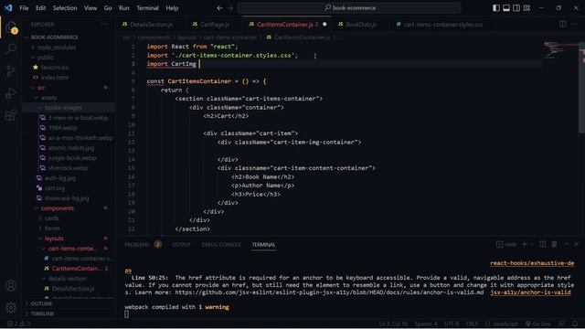Click the book-ecommerce command center search box
Image resolution: width=585 pixels, height=329 pixels.
pos(349,8)
